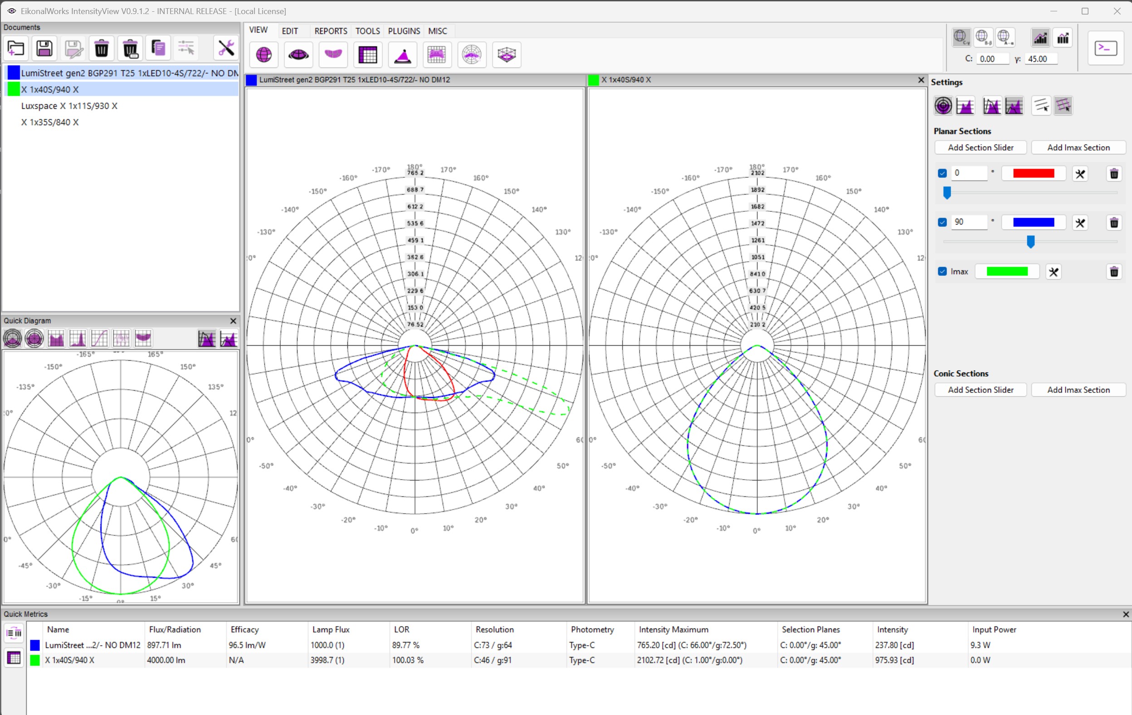Image resolution: width=1132 pixels, height=715 pixels.
Task: Select polar diagram mode in Settings
Action: [x=943, y=106]
